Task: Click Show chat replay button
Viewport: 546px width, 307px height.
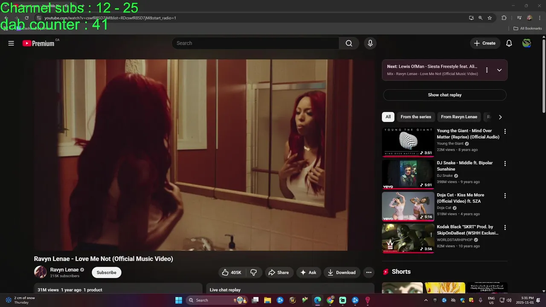Action: pos(444,95)
